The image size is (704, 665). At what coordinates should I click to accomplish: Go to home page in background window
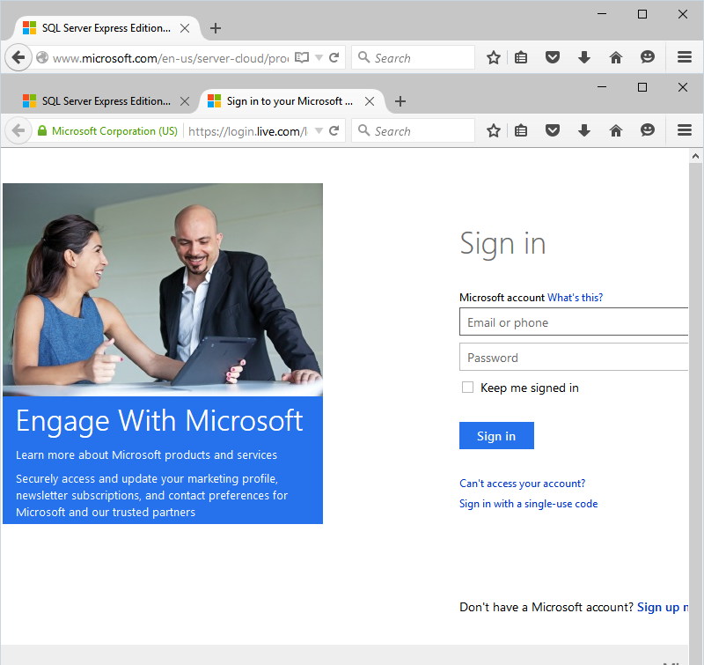tap(615, 57)
